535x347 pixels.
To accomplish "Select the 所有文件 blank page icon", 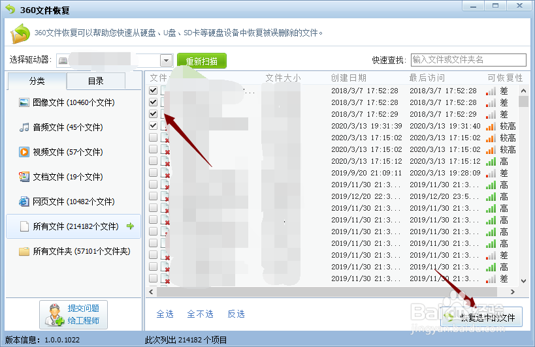I will coord(24,226).
